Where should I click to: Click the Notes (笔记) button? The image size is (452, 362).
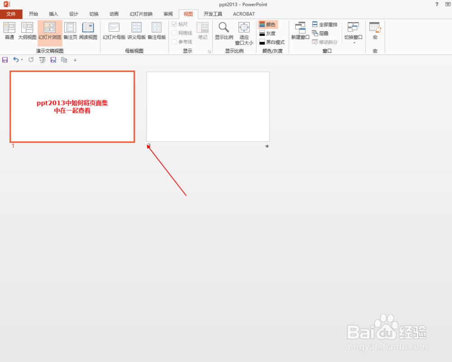tap(202, 31)
